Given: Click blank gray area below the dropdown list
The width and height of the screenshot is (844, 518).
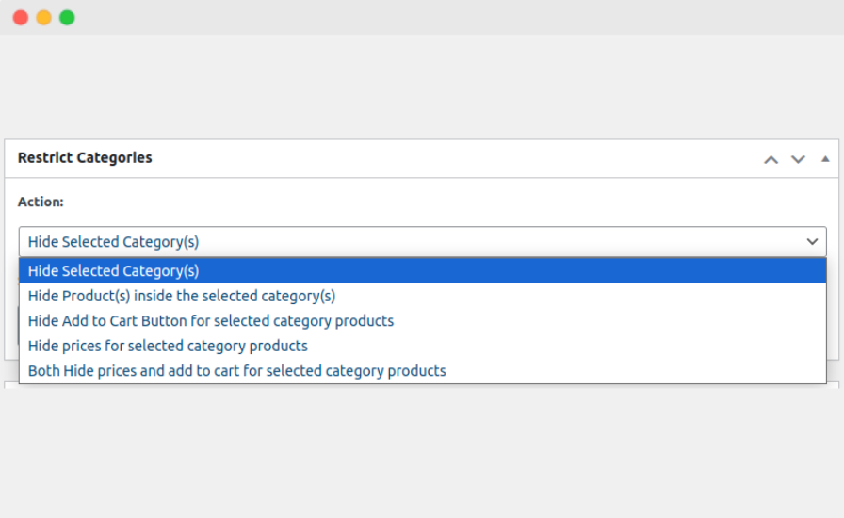Looking at the screenshot, I should click(424, 452).
